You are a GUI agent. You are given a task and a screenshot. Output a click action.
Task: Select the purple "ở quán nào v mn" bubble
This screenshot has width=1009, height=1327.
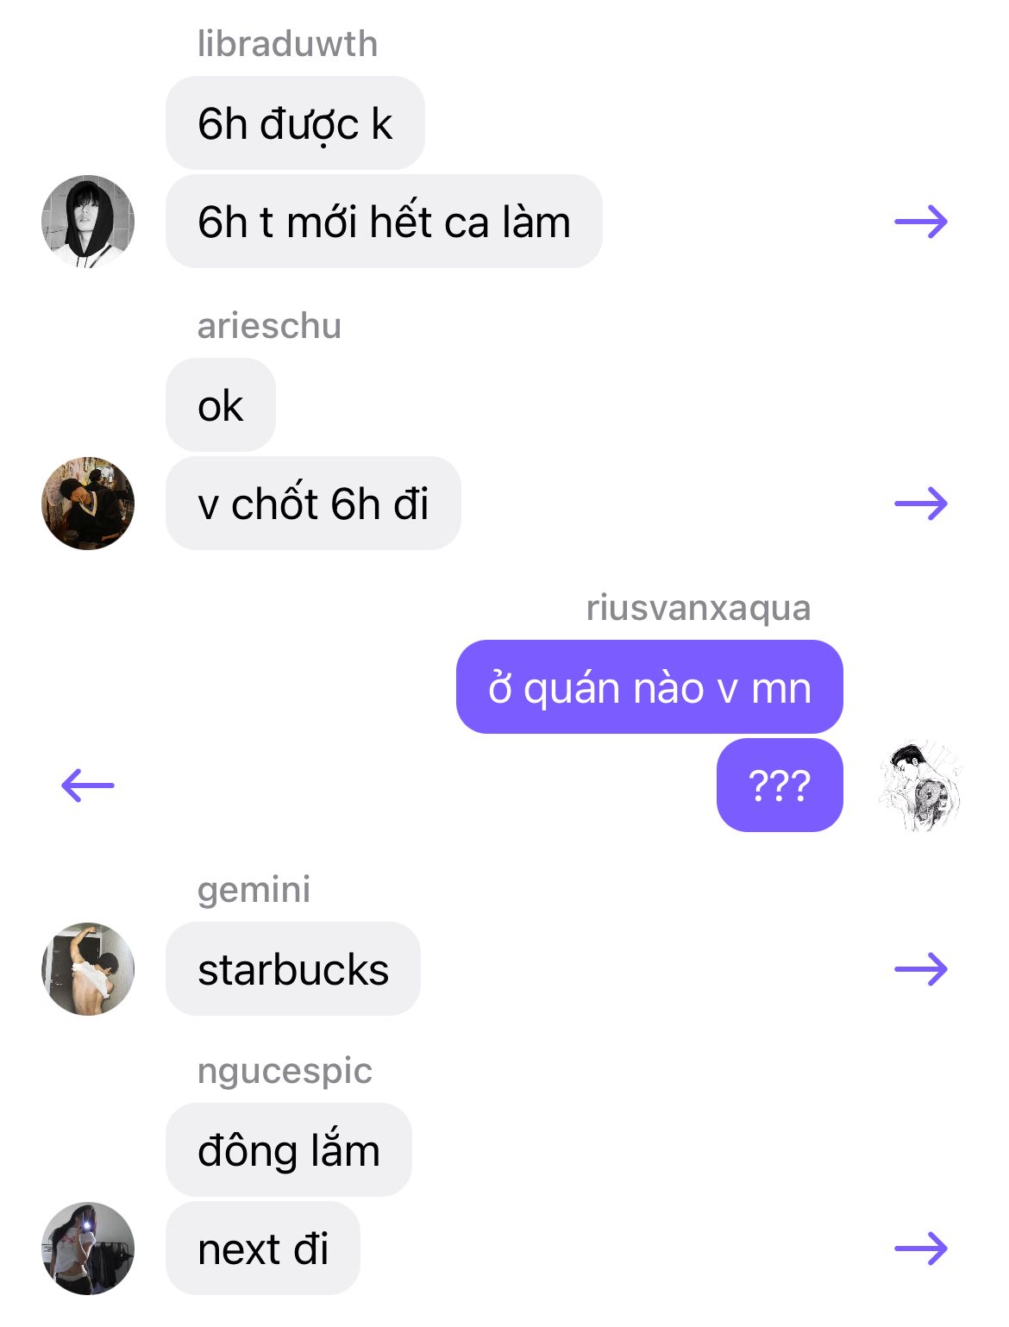(649, 687)
